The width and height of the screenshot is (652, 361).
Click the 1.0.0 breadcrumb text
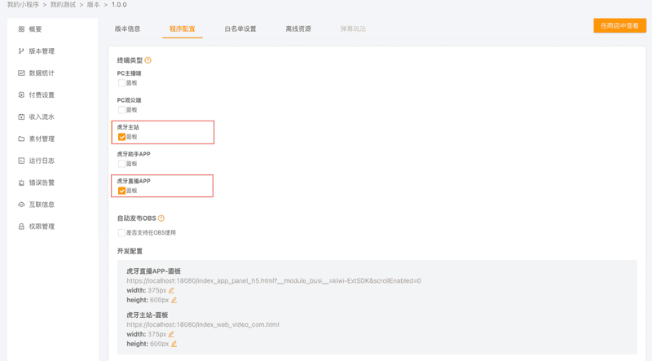tap(119, 5)
